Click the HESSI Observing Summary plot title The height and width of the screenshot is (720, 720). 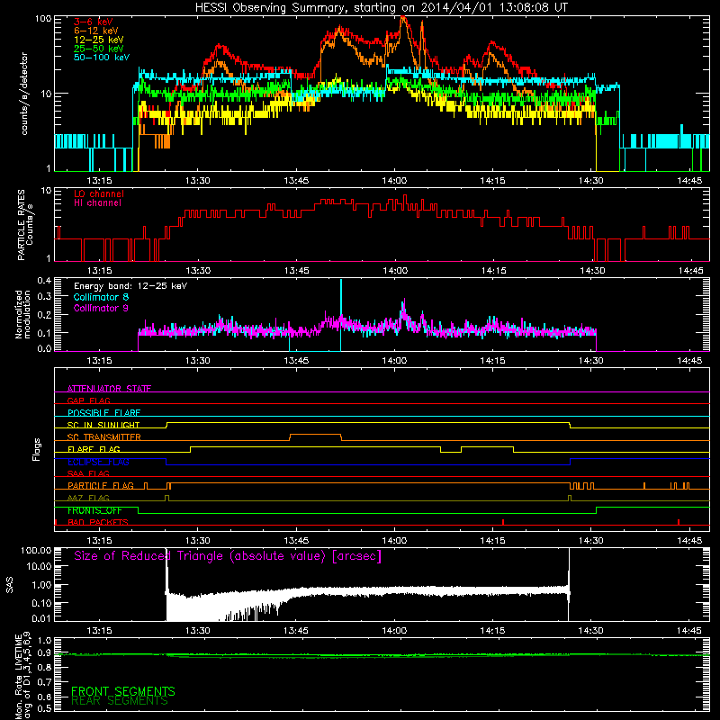pos(381,7)
